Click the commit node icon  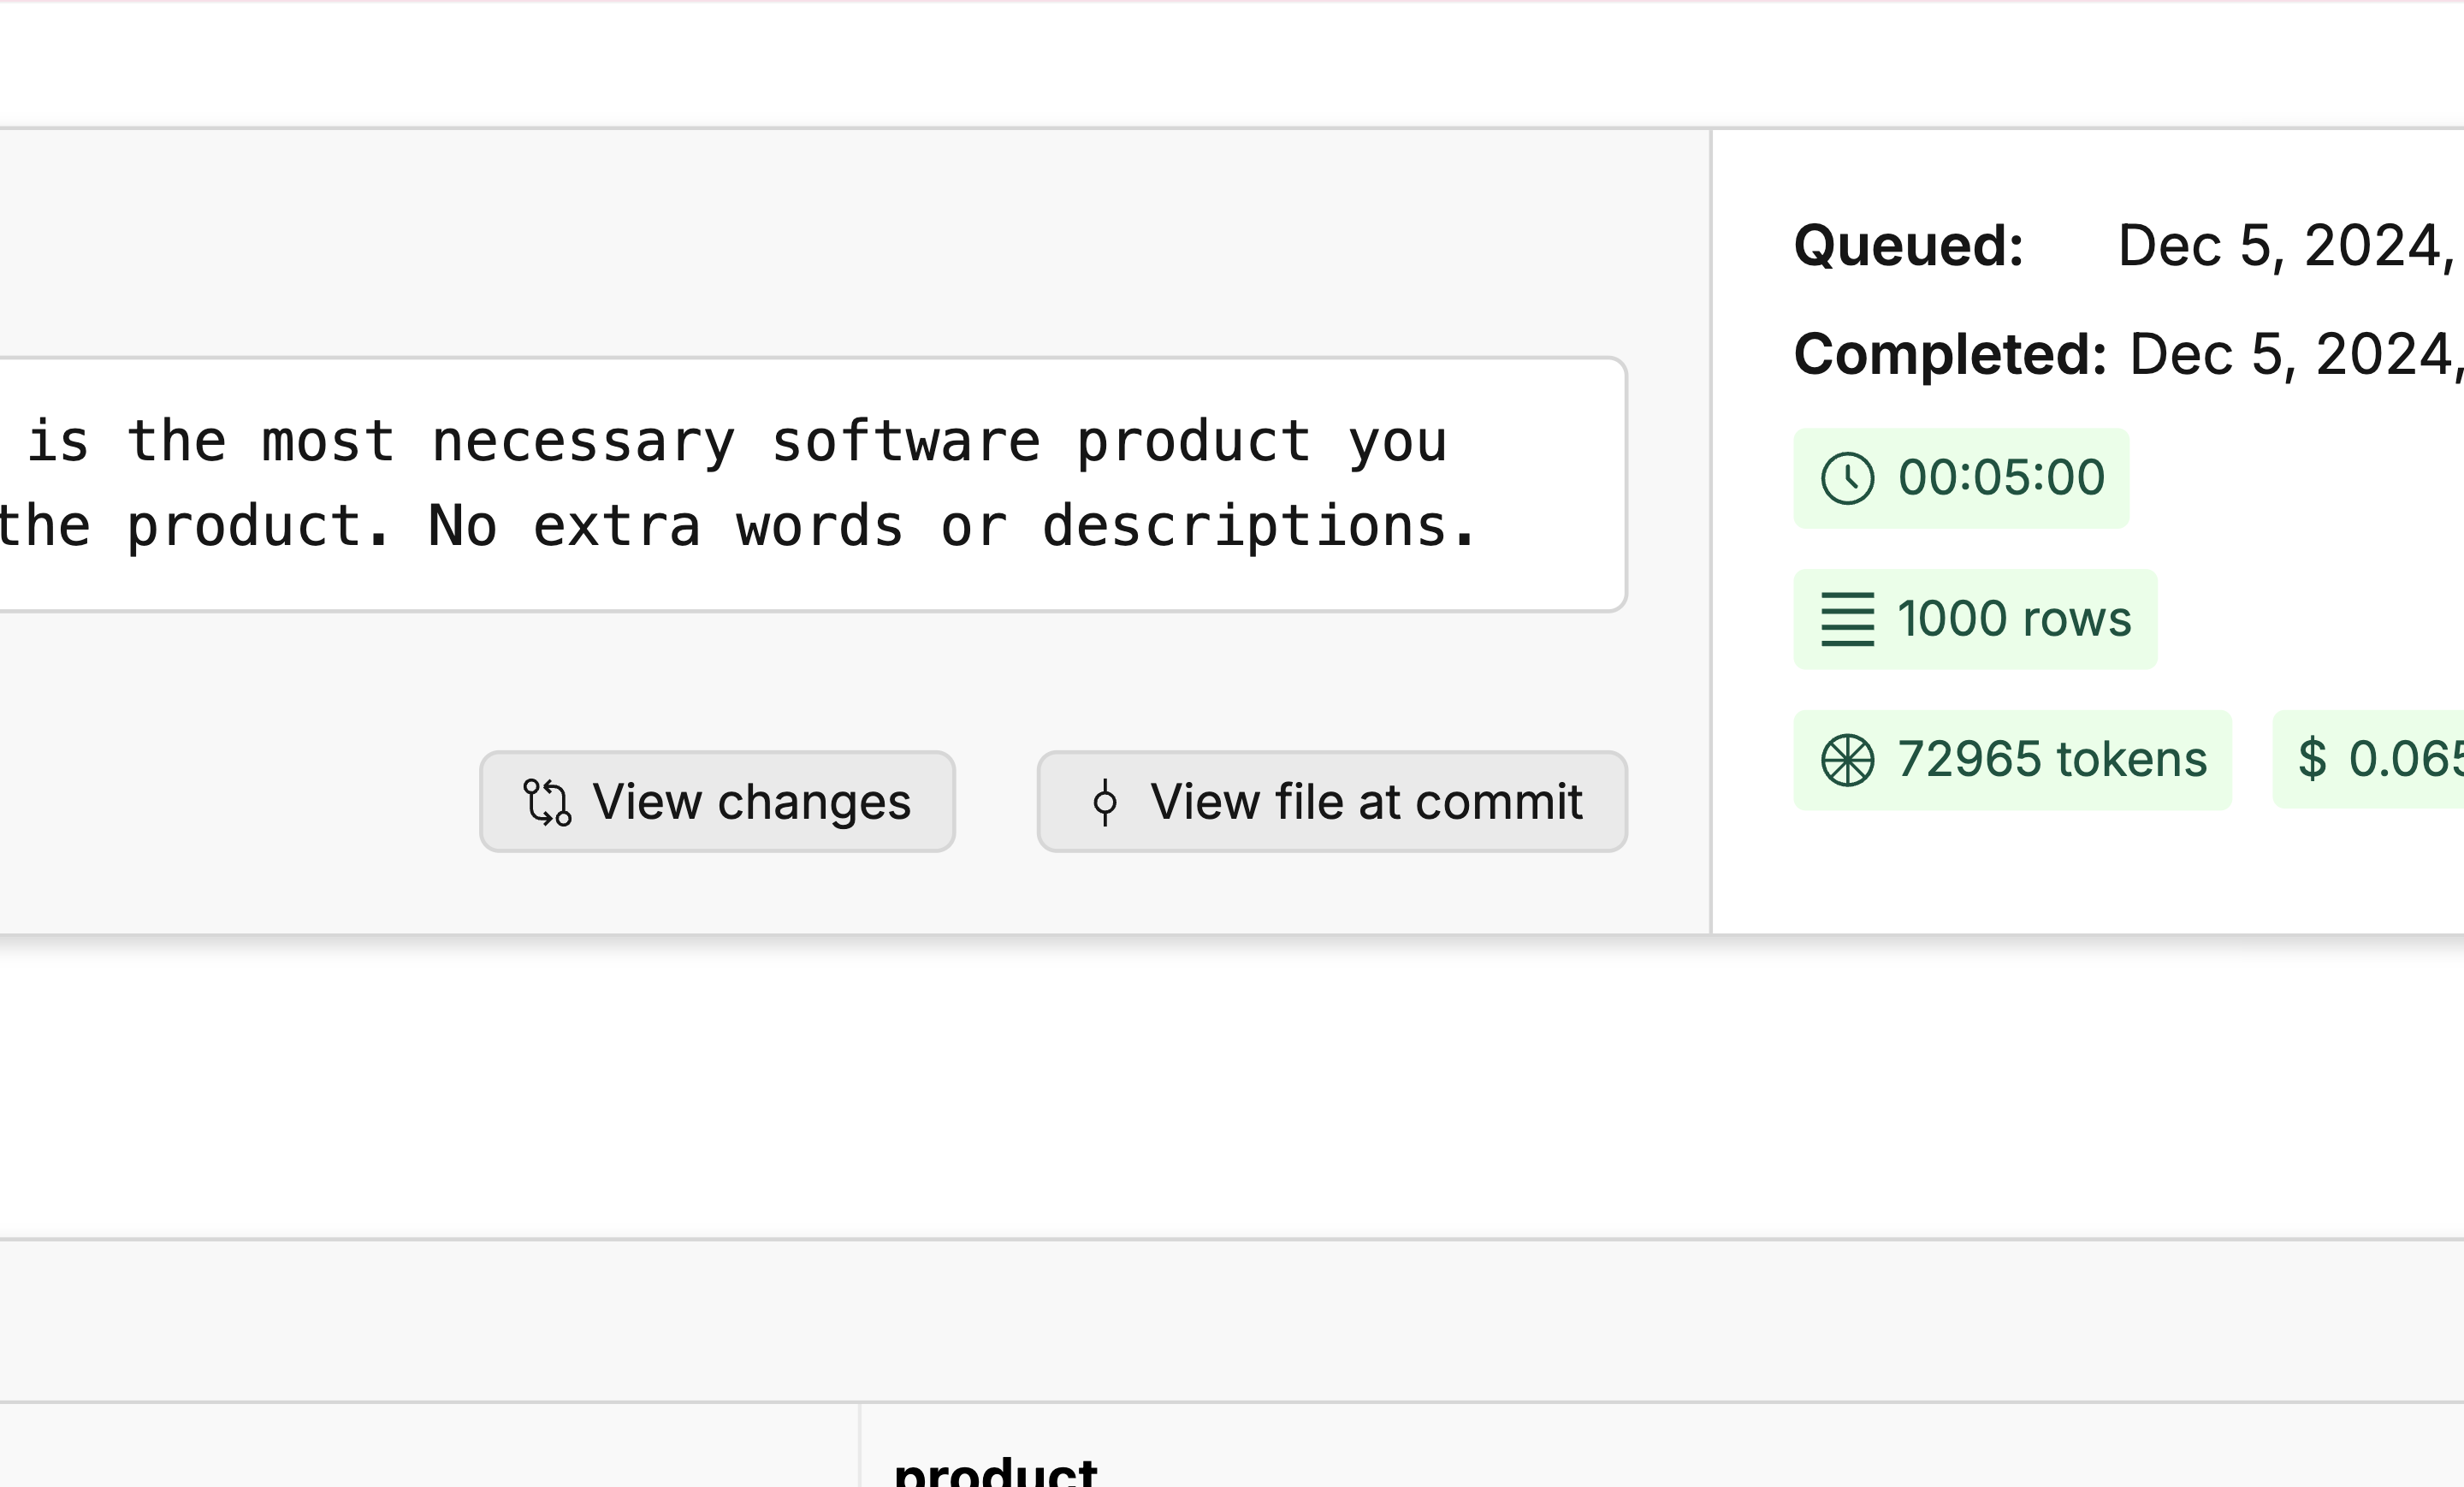(1105, 802)
